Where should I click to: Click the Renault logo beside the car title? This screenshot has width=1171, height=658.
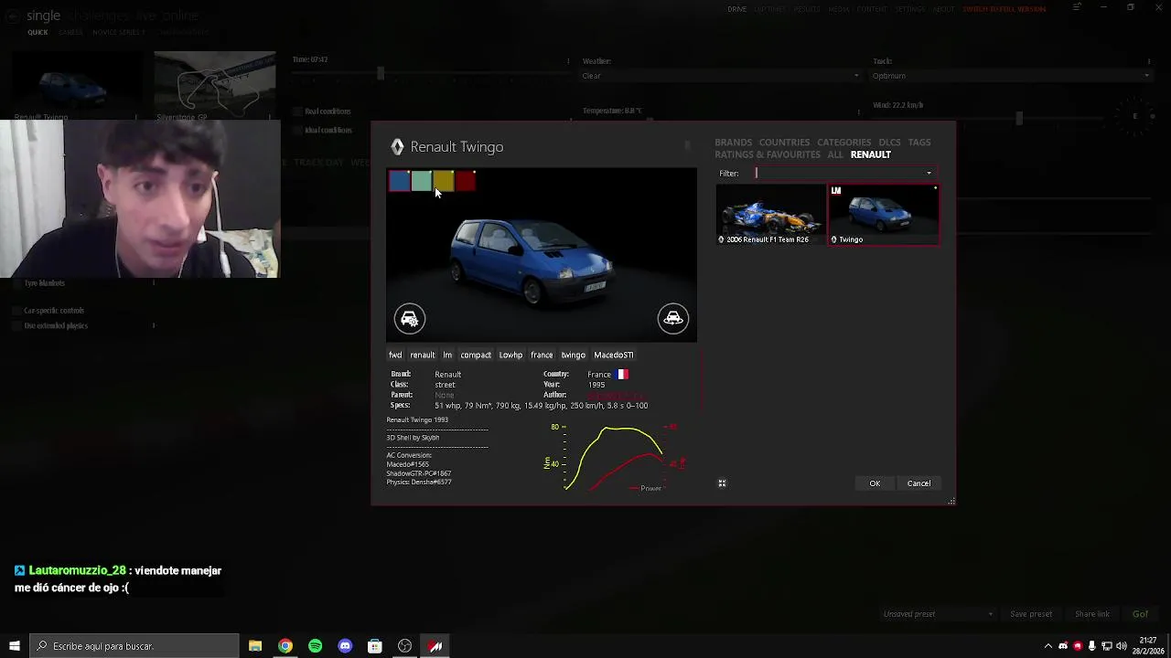click(397, 146)
